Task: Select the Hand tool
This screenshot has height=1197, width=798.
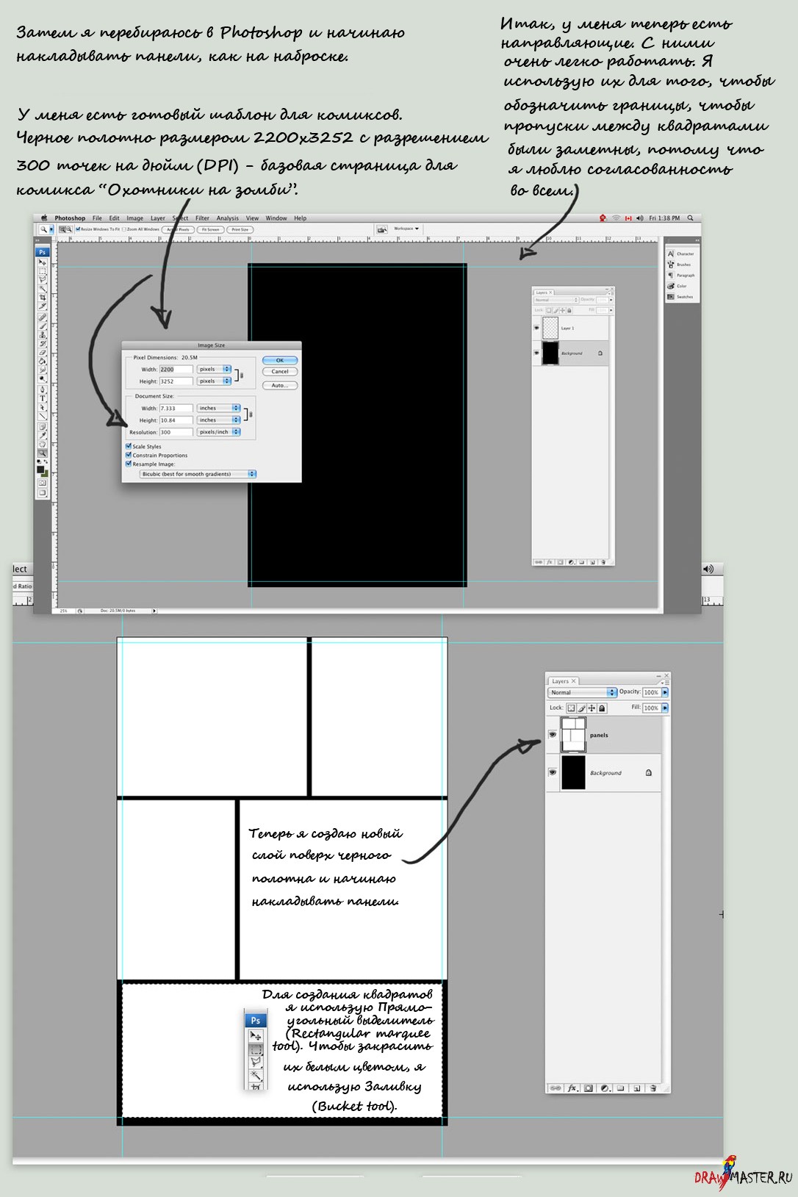Action: tap(43, 444)
